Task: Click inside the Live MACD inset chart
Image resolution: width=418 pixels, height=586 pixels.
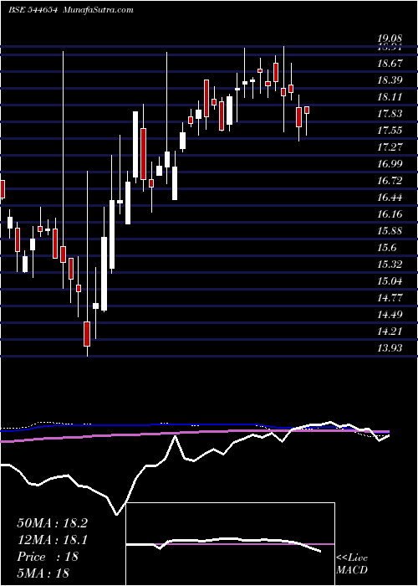Action: 231,544
